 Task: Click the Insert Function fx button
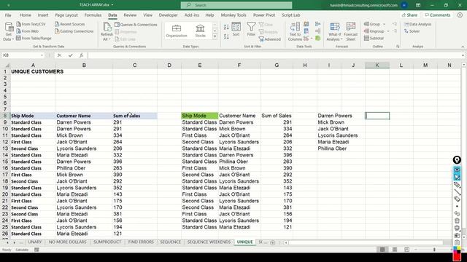pyautogui.click(x=81, y=55)
